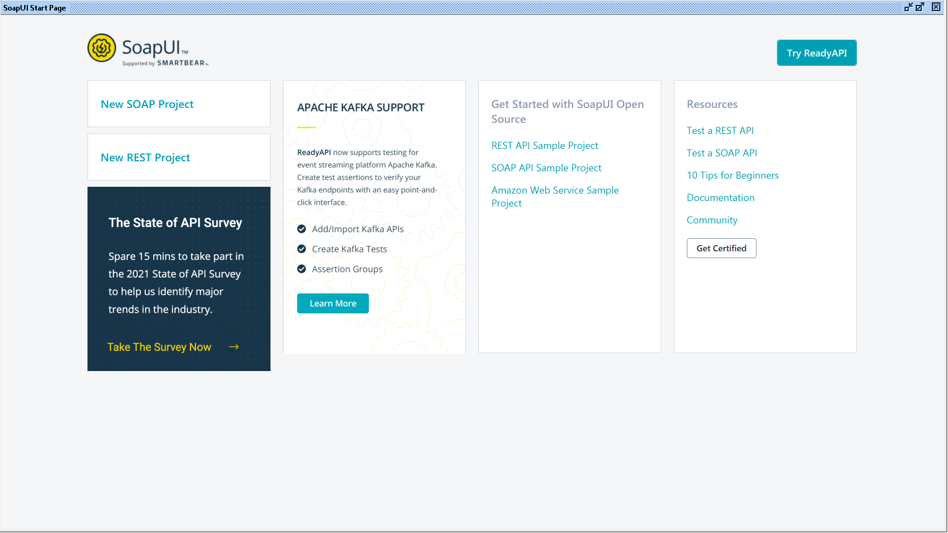Click Learn More about Kafka support
The width and height of the screenshot is (948, 533).
pos(333,303)
